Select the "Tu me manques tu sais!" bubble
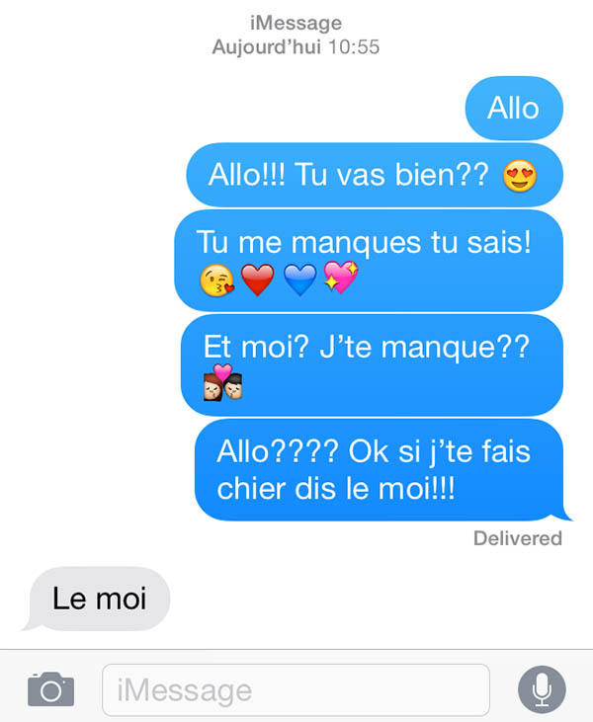The width and height of the screenshot is (593, 722). pos(369,261)
